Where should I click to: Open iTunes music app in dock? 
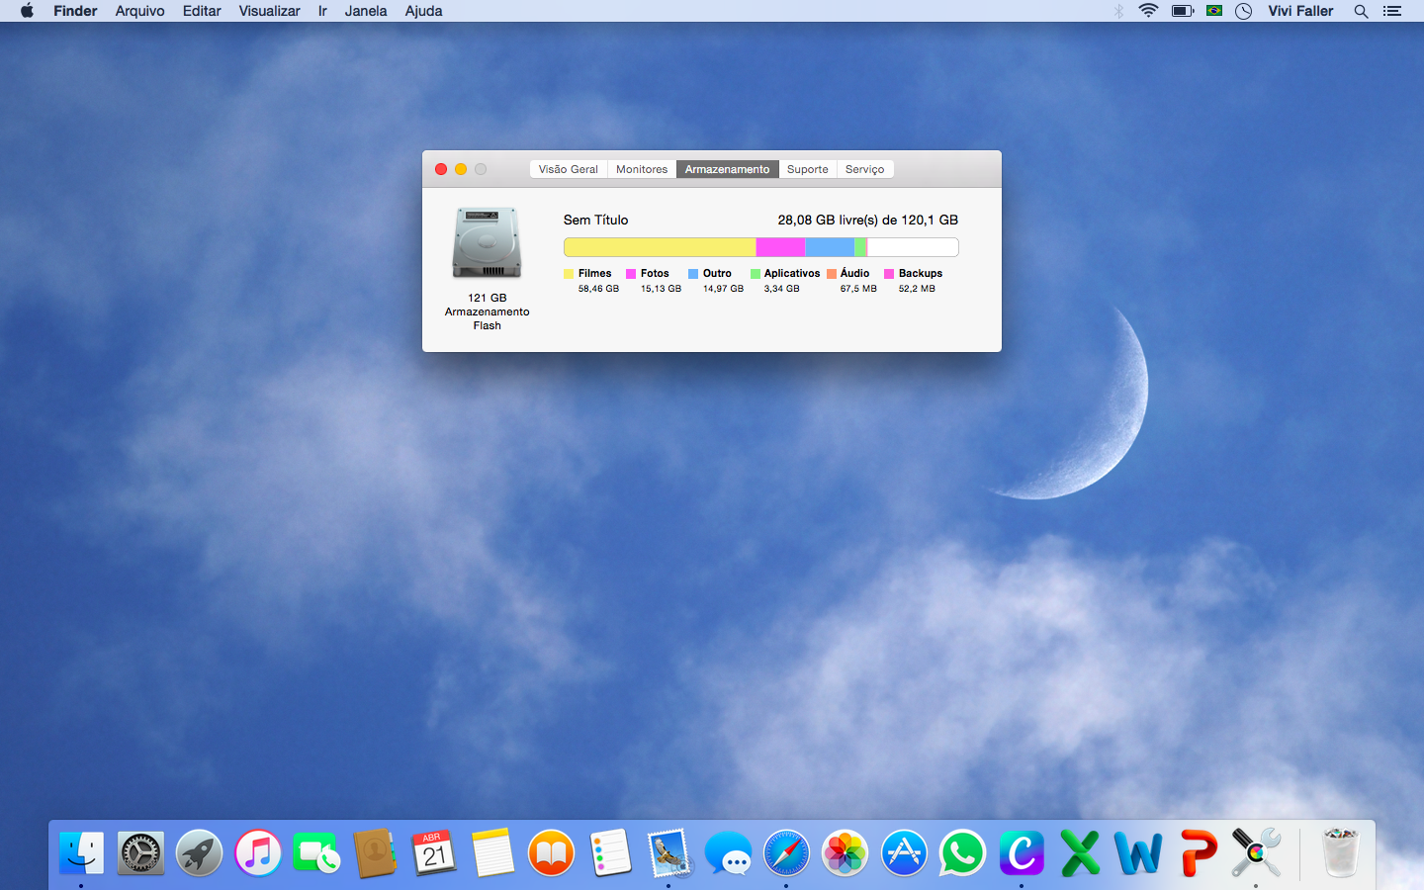point(258,852)
